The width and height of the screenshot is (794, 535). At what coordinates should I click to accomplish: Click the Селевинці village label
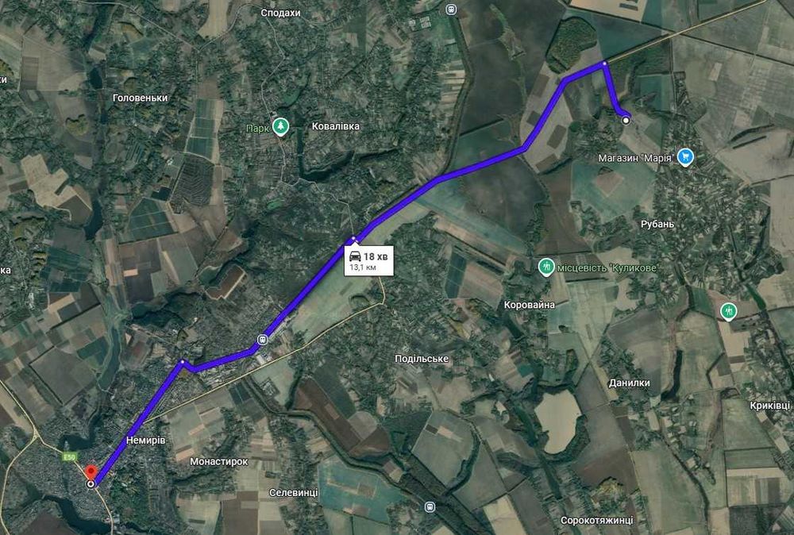(294, 492)
